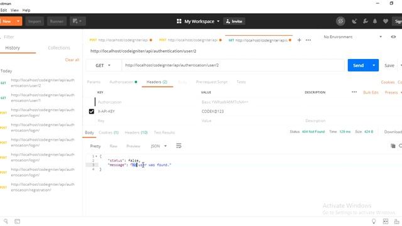
Task: Open the Params request tab
Action: point(94,82)
